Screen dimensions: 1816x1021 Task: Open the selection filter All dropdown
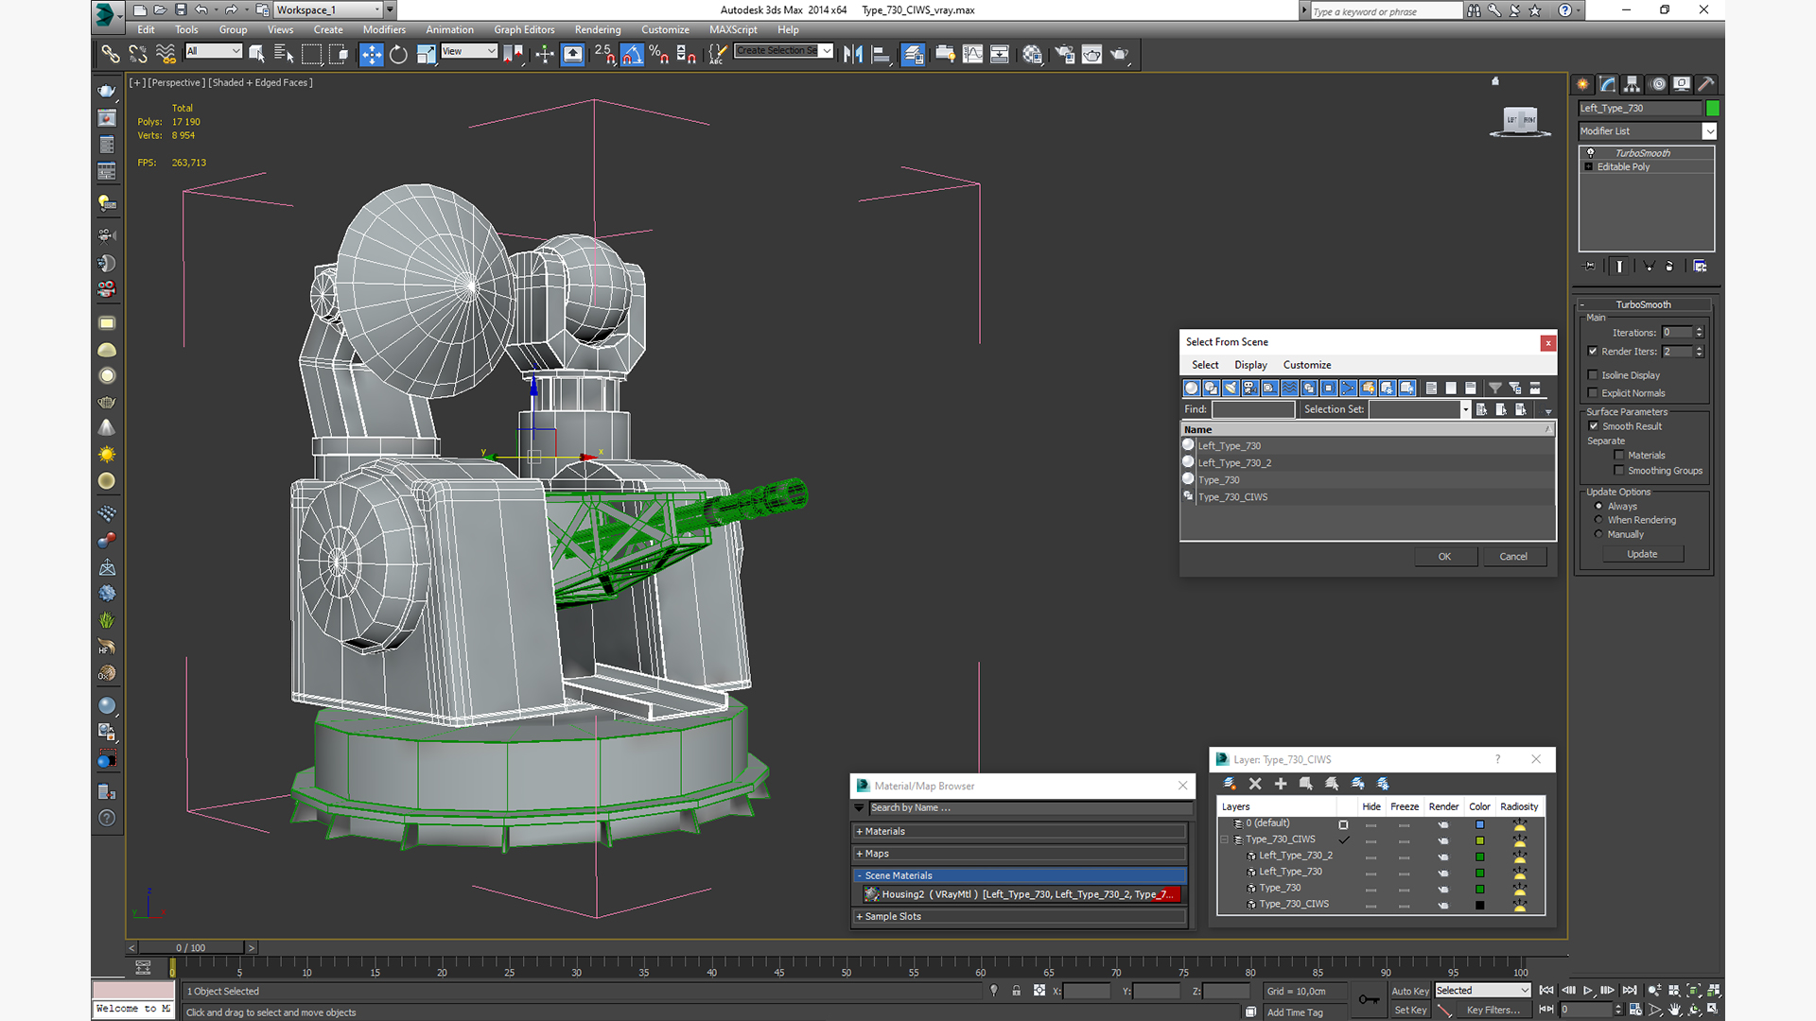pos(214,51)
